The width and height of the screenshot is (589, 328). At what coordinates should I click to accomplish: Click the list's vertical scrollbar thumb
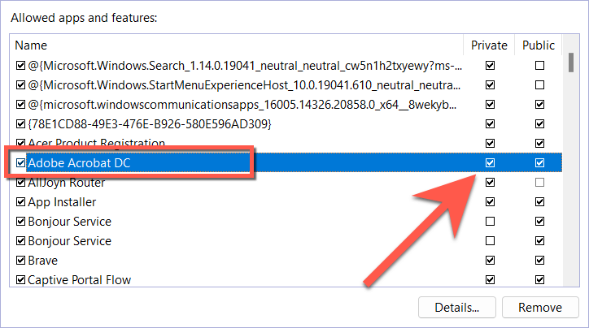point(571,63)
